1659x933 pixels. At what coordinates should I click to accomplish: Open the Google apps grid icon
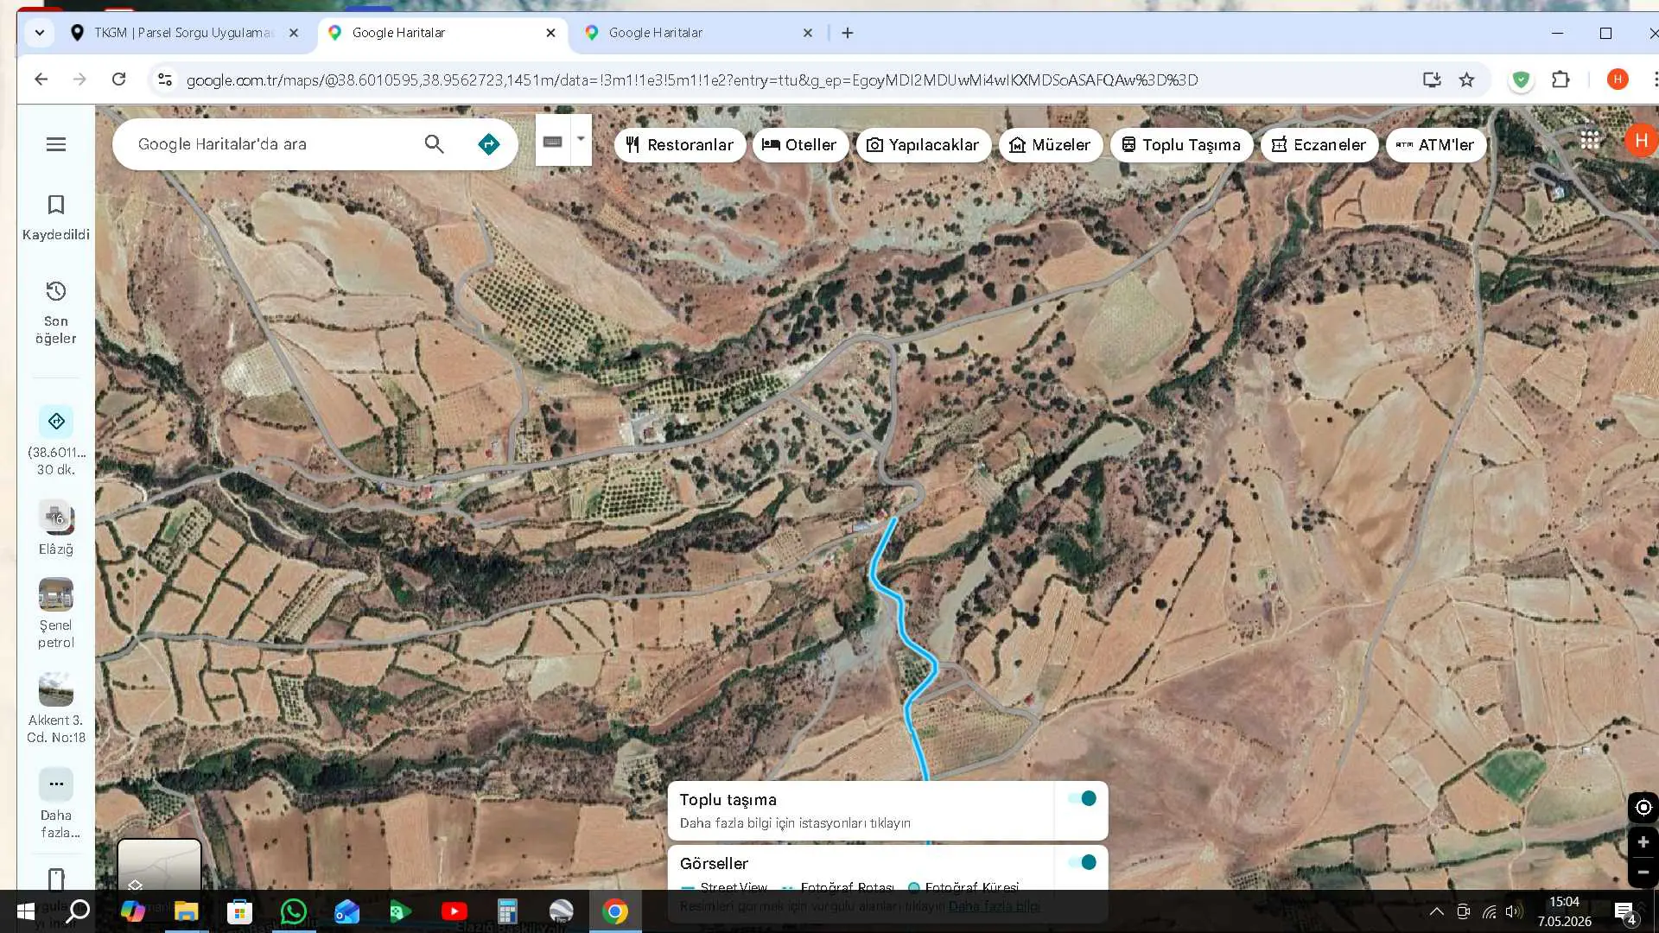[1590, 140]
